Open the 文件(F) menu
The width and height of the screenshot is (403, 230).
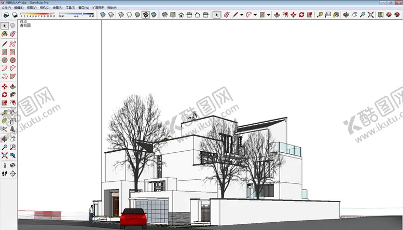pyautogui.click(x=6, y=8)
